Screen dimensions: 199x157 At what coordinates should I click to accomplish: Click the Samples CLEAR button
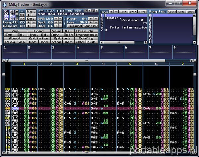pyautogui.click(x=171, y=11)
